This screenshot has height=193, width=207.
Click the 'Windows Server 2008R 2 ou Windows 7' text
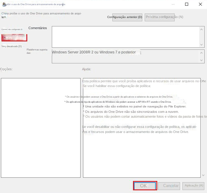coord(94,52)
